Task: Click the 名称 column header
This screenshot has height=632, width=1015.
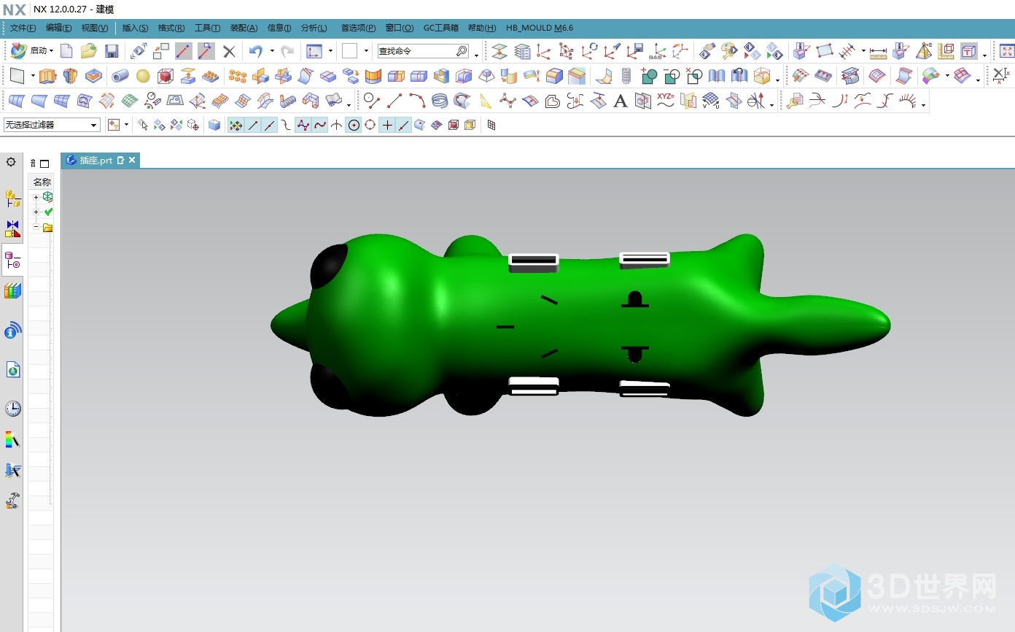Action: (42, 182)
